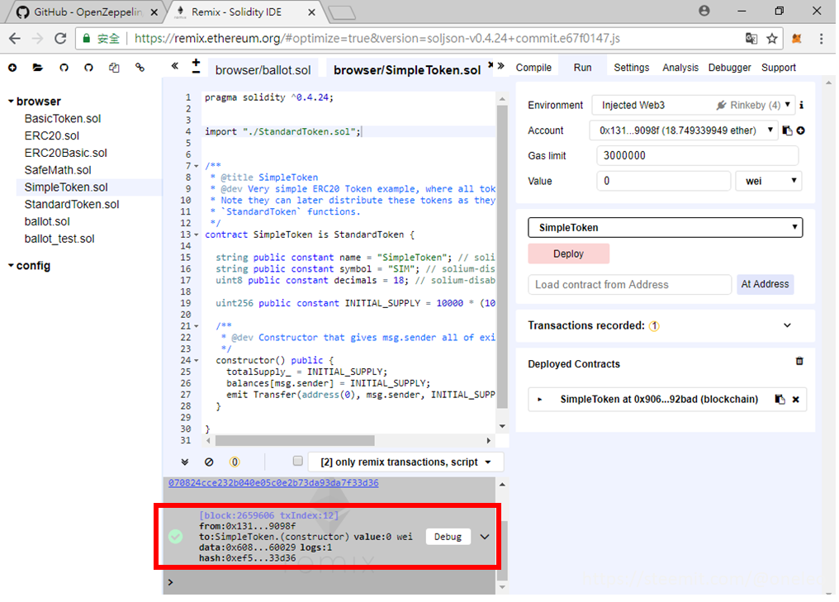839x602 pixels.
Task: Click the browser back arrow
Action: 15,39
